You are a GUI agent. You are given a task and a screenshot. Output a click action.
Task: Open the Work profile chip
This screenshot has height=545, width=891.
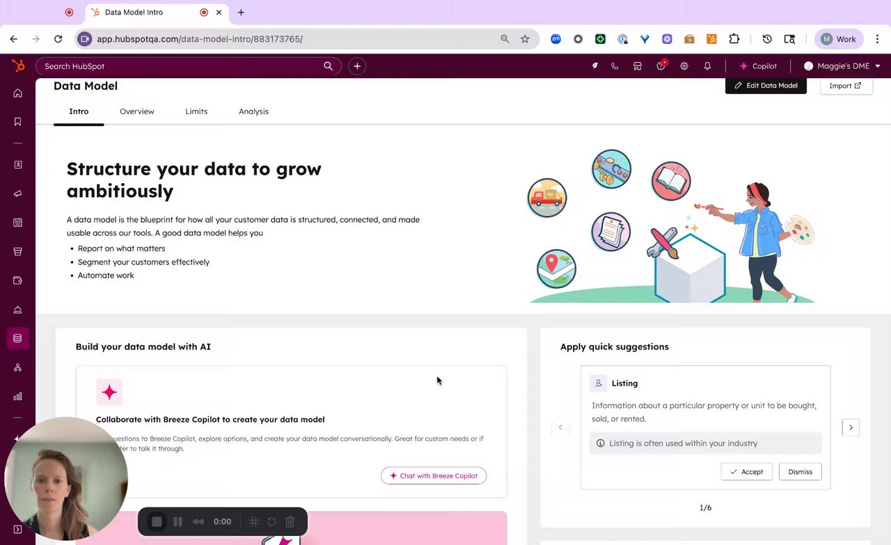[839, 39]
